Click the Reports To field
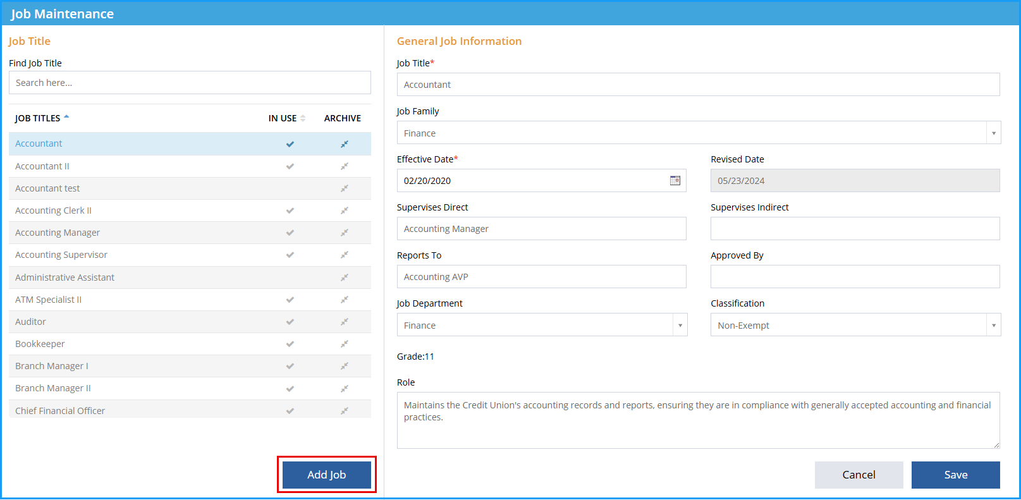1021x500 pixels. (542, 277)
